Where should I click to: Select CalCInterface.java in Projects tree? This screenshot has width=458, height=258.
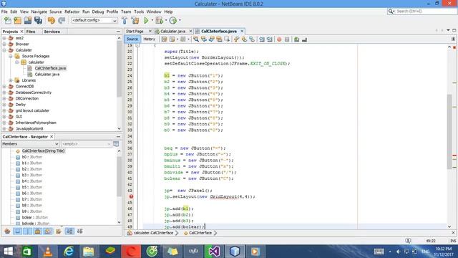pyautogui.click(x=50, y=68)
